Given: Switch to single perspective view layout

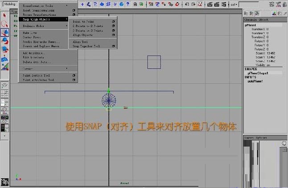Looking at the screenshot, I should tap(4, 86).
